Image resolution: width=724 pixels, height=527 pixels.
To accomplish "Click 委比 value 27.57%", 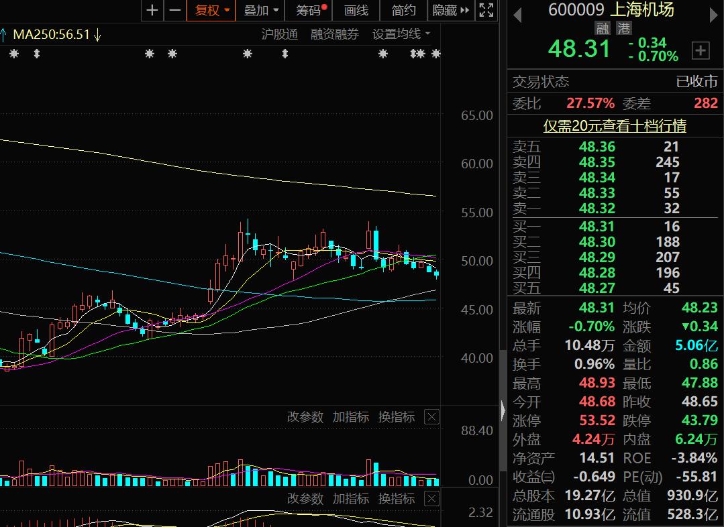I will [x=590, y=103].
